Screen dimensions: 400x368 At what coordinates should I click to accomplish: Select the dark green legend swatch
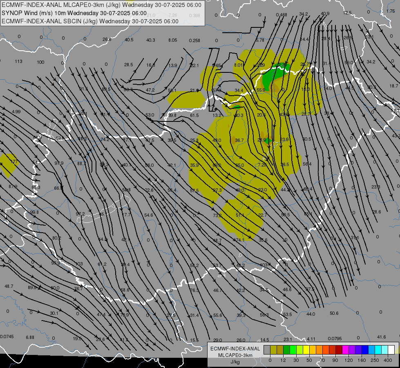(x=287, y=350)
